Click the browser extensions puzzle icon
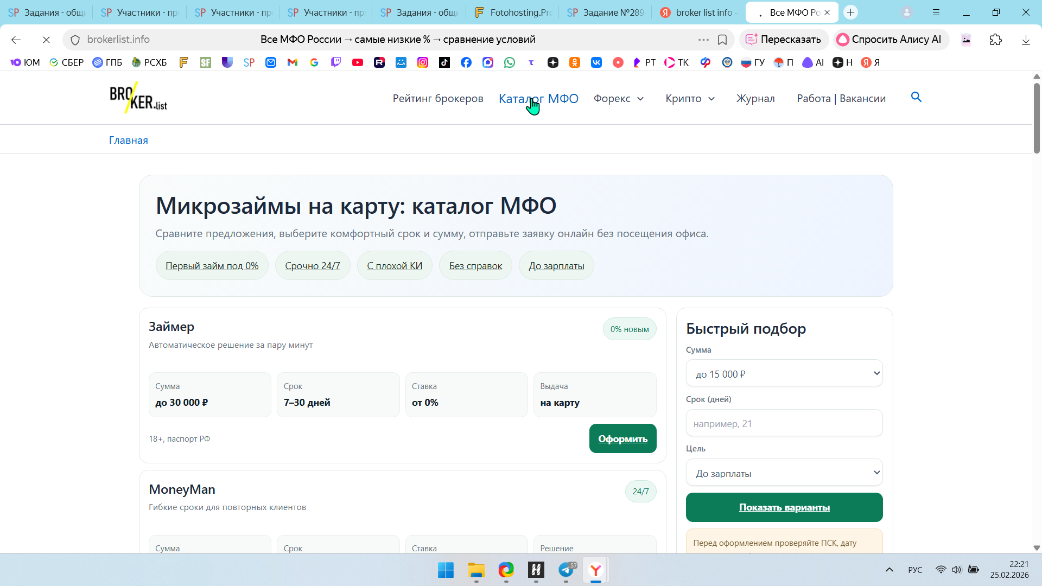This screenshot has height=586, width=1042. point(996,40)
